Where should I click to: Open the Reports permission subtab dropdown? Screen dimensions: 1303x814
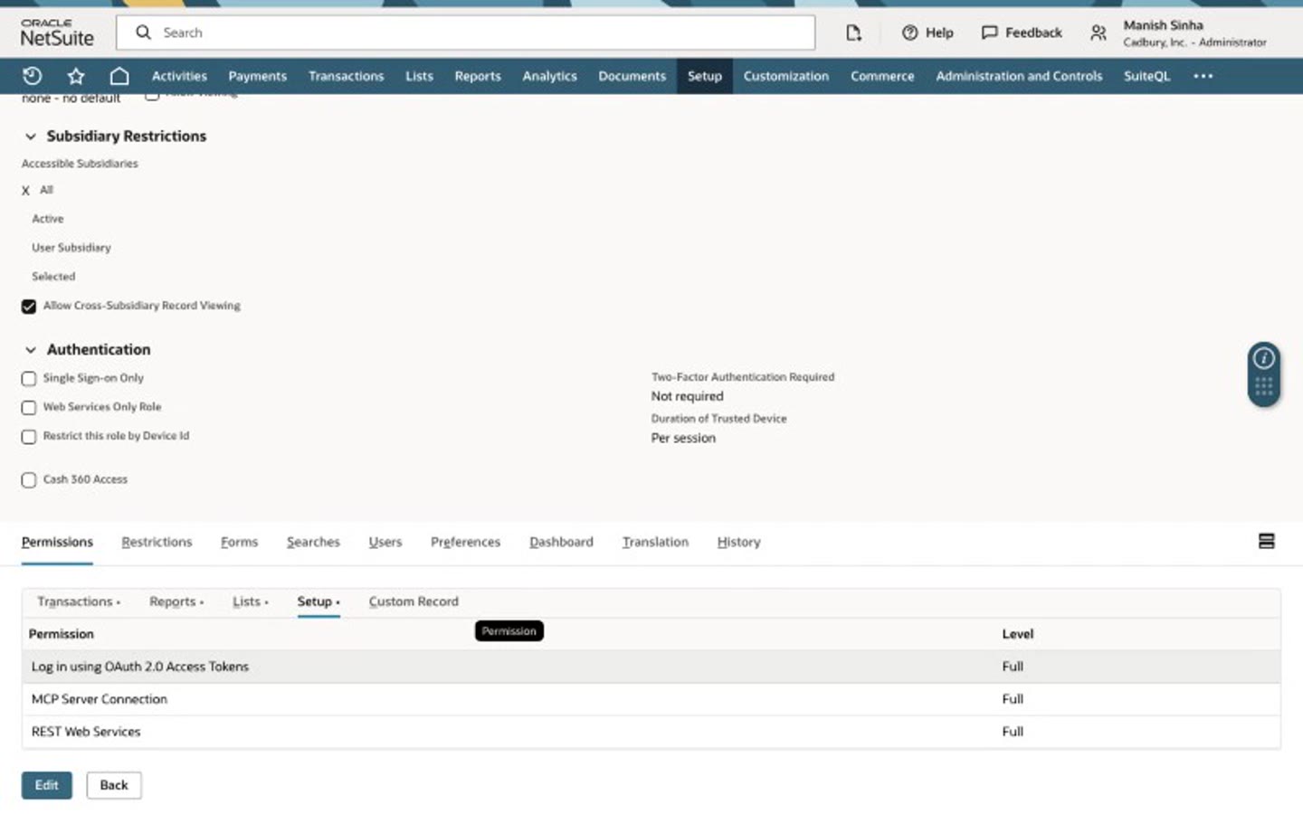click(x=176, y=601)
